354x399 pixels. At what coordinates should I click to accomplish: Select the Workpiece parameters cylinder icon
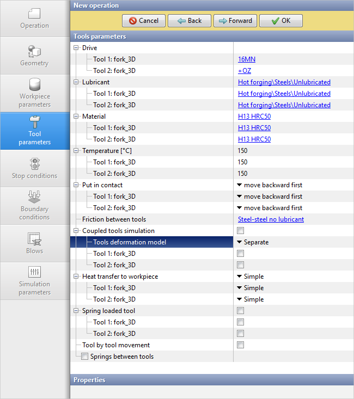[x=34, y=84]
